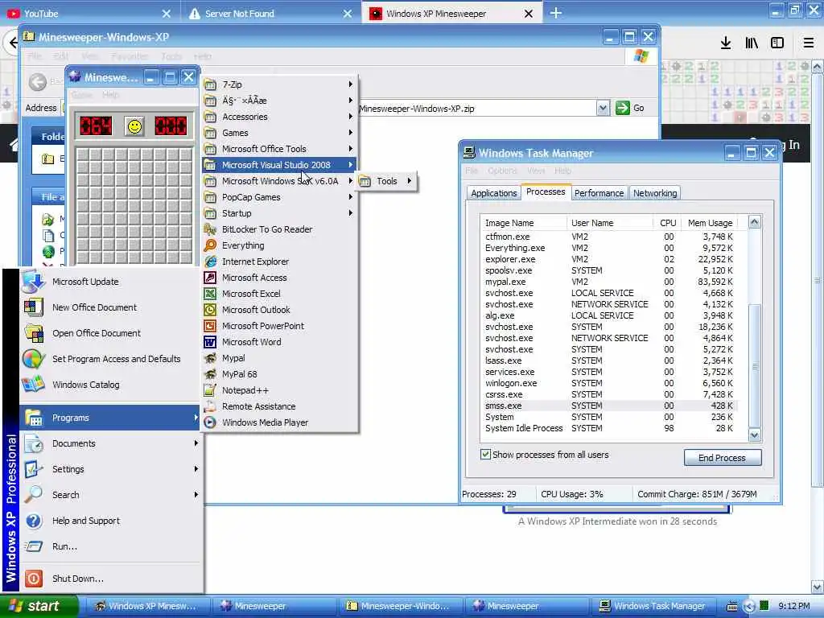The image size is (824, 618).
Task: Click scroll-up arrow in Task Manager process list
Action: tap(755, 222)
